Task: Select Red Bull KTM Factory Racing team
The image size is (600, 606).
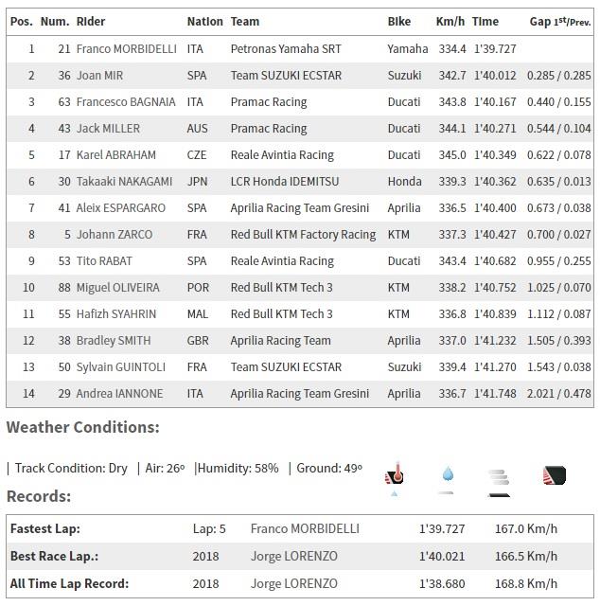Action: [303, 235]
